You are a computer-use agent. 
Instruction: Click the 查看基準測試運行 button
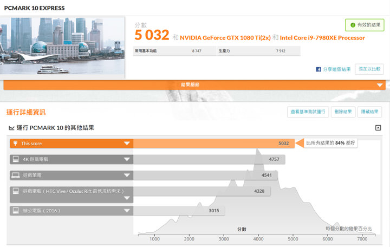tap(308, 112)
